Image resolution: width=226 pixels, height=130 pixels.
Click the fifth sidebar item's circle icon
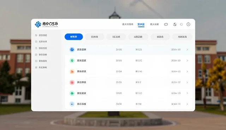pos(36,61)
